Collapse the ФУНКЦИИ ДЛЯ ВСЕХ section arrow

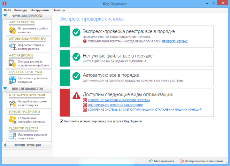tap(5, 16)
